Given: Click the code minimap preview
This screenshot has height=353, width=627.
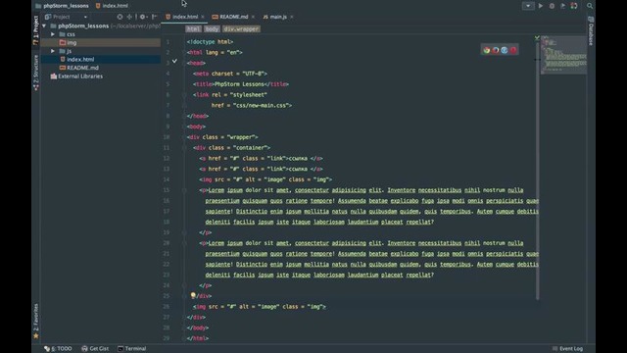Looking at the screenshot, I should pyautogui.click(x=564, y=55).
